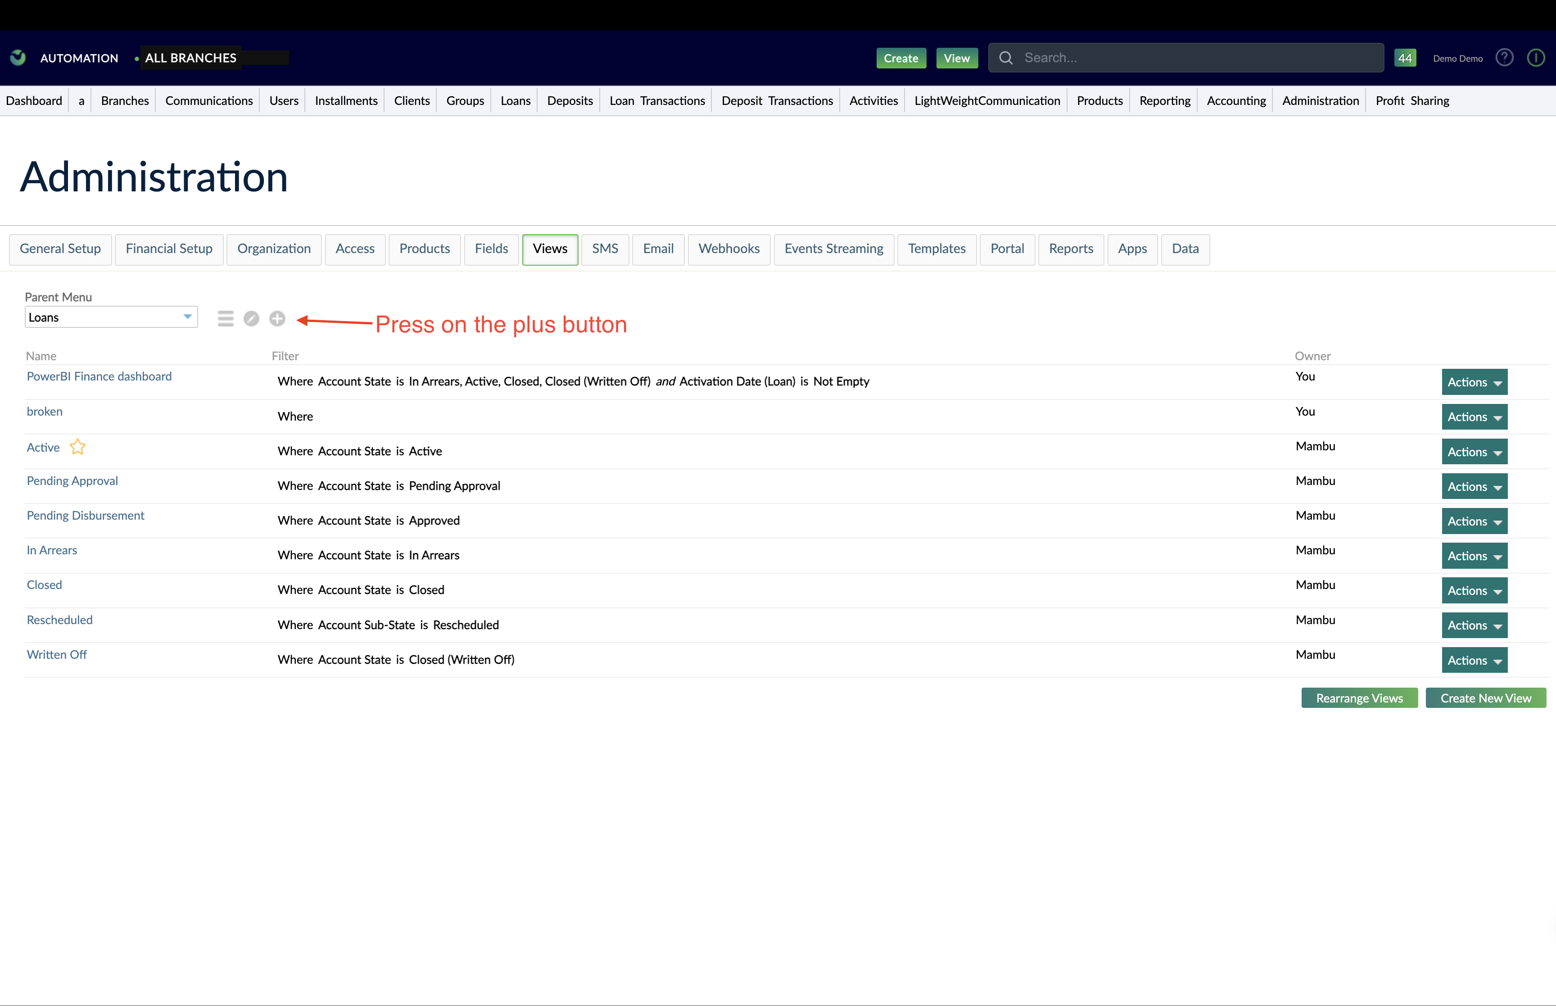The width and height of the screenshot is (1556, 1006).
Task: Open the broken view link
Action: tap(44, 411)
